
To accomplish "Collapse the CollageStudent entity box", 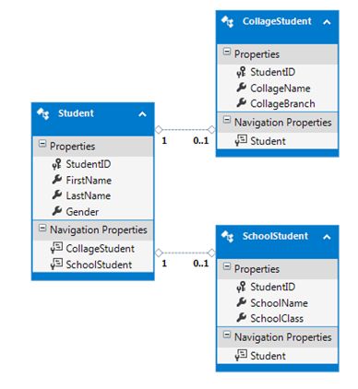I will (x=327, y=22).
